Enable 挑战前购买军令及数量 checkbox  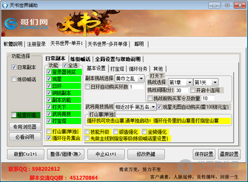[x=150, y=98]
